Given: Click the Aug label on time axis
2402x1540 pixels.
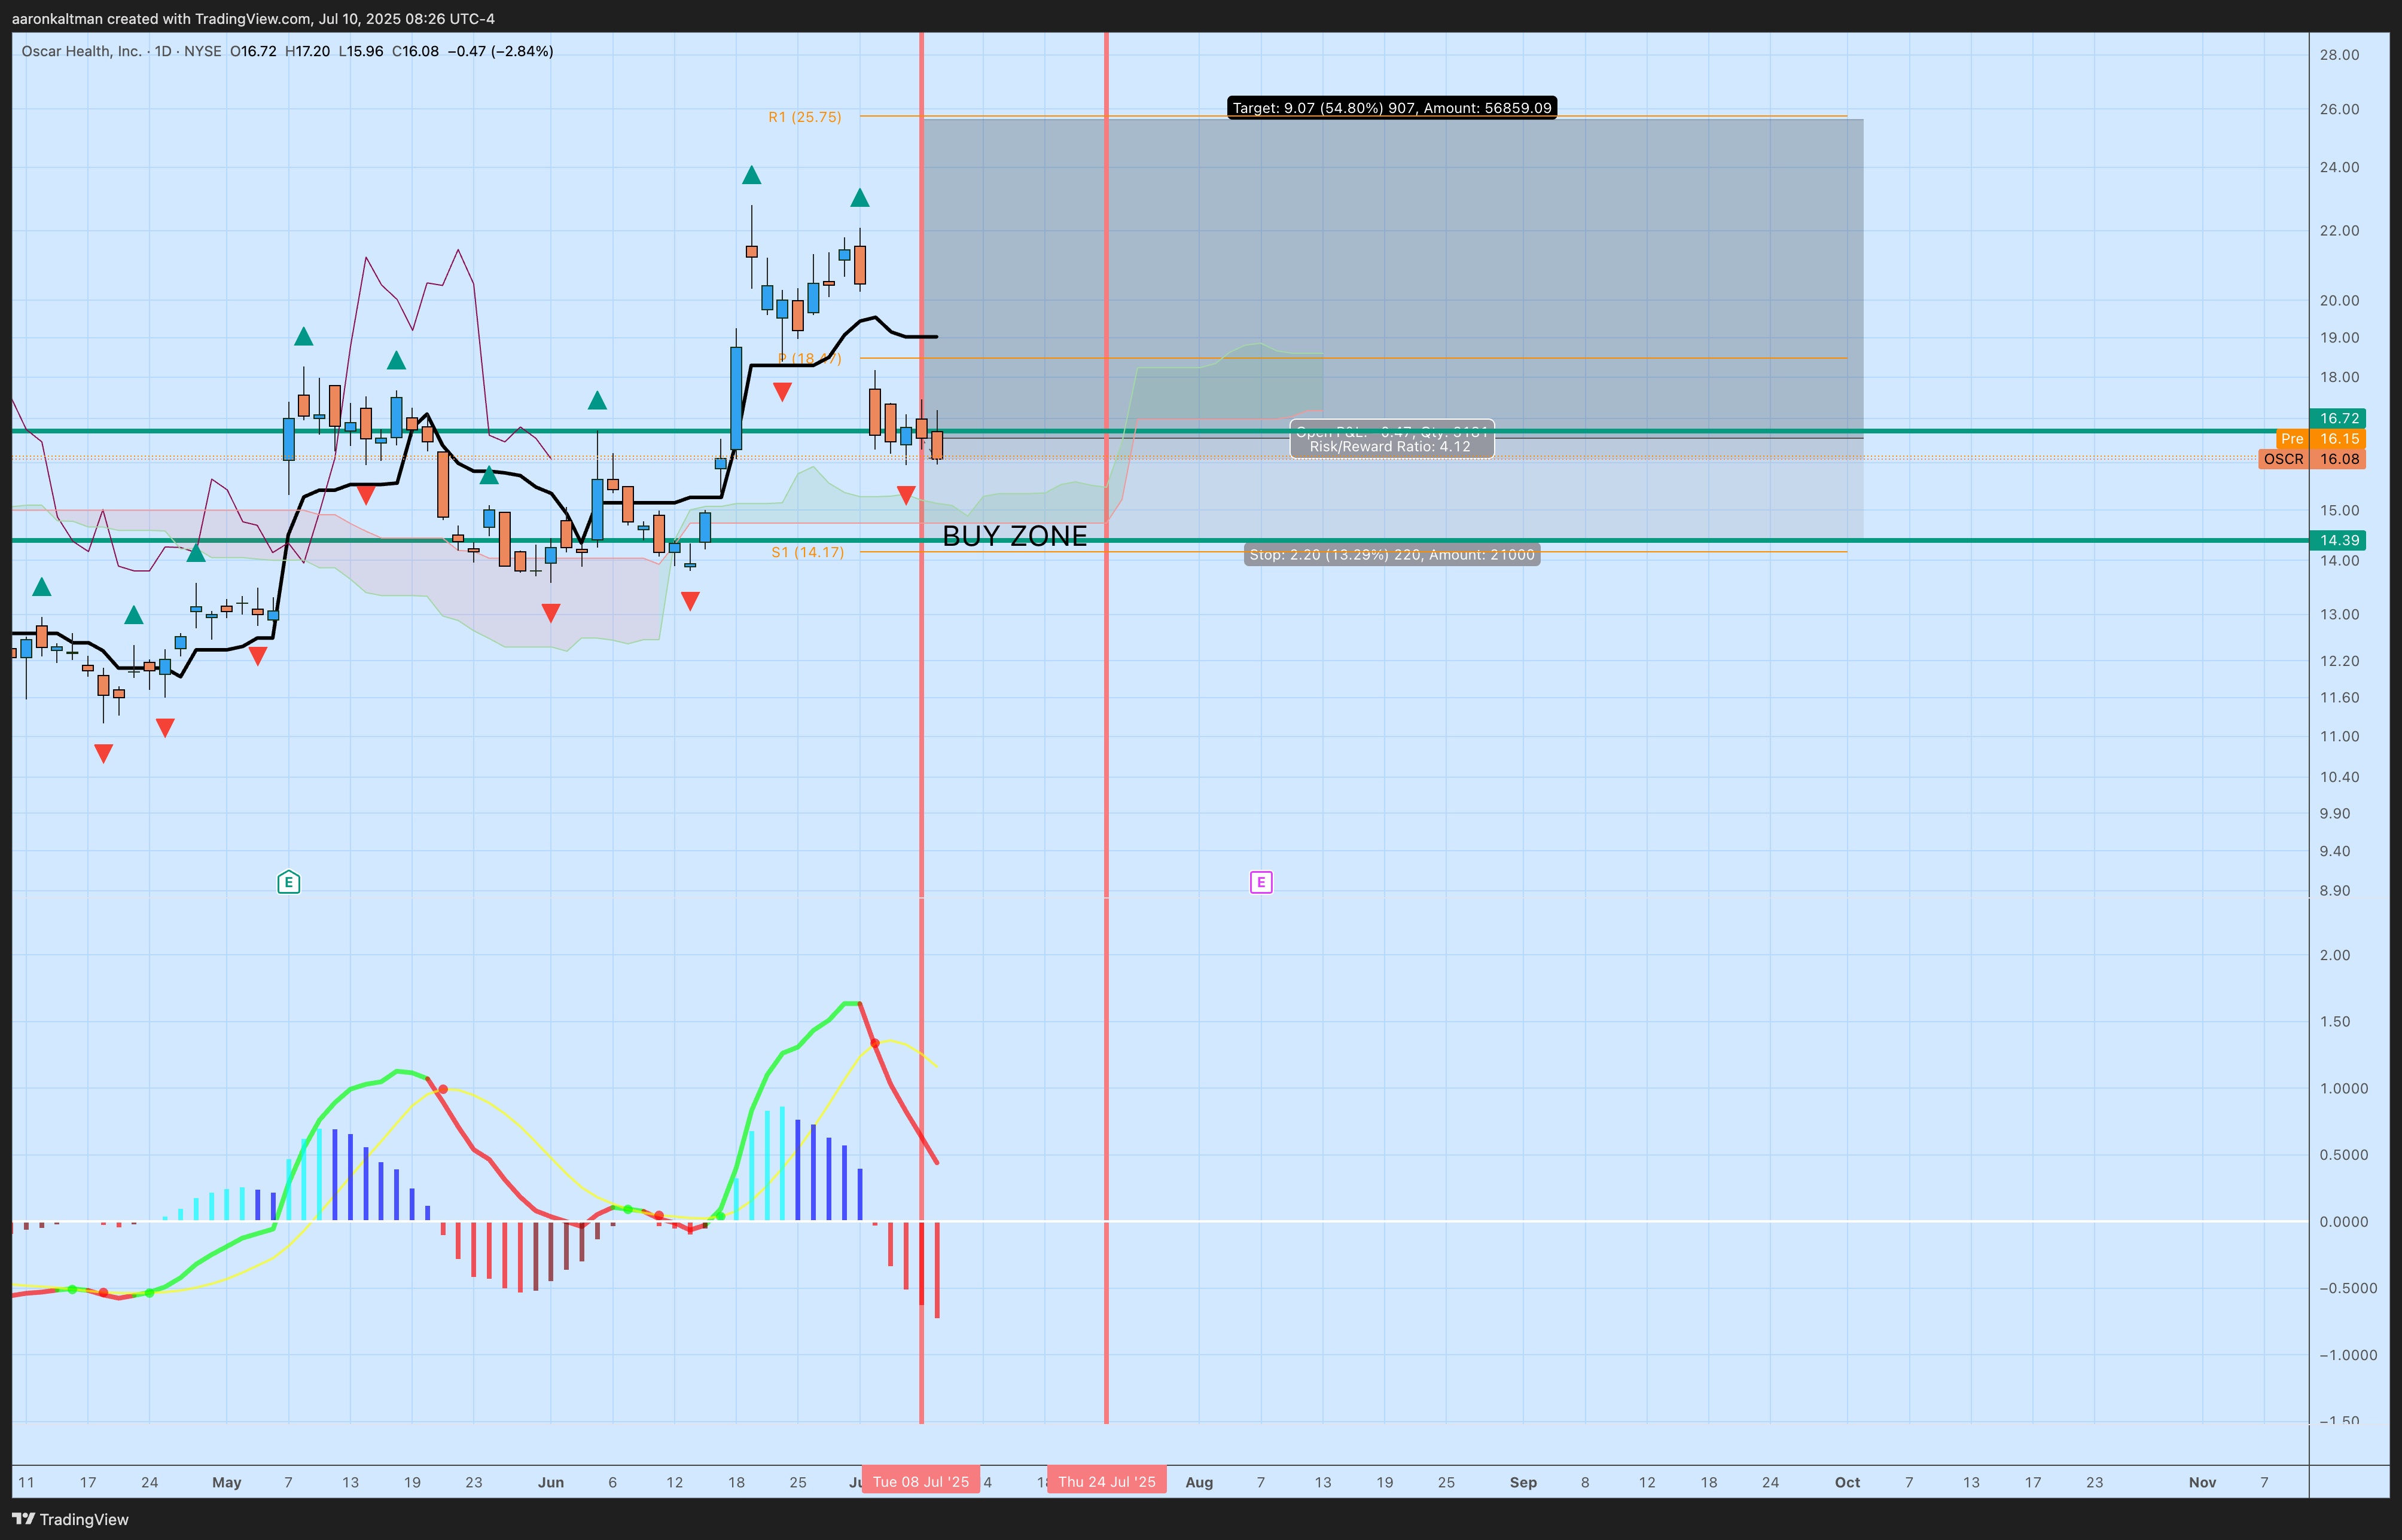Looking at the screenshot, I should click(1199, 1482).
